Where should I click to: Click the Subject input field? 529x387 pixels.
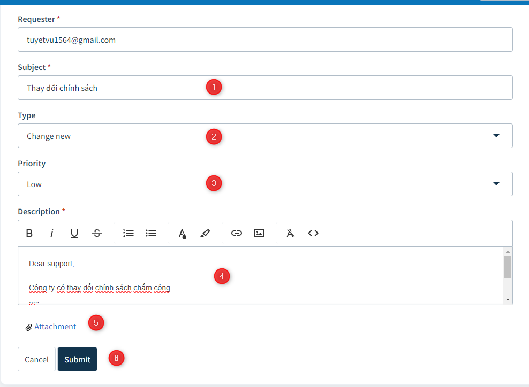pos(265,88)
